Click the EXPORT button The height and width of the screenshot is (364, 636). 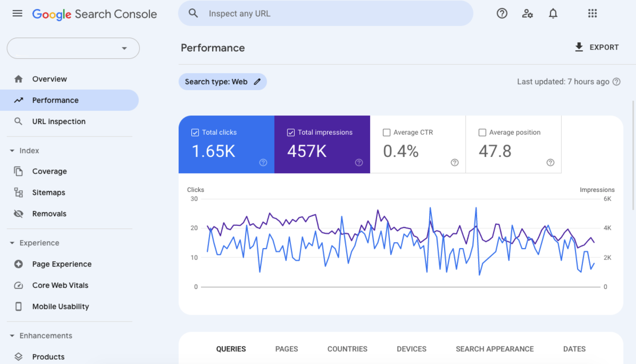pos(597,47)
